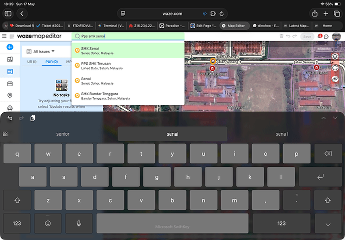Screen dimensions: 345x240
Task: Click the refresh map icon on the map
Action: tap(335, 68)
